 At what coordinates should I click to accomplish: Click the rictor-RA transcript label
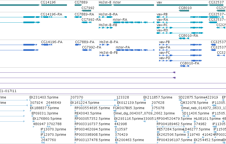(x=120, y=19)
